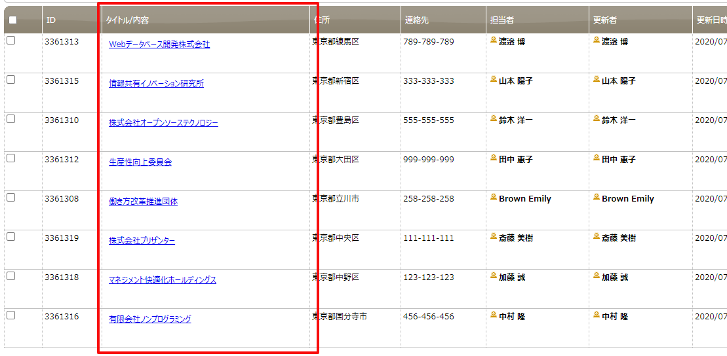This screenshot has height=356, width=727.
Task: Click the user icon next to 更新者 田中 恵子
Action: click(597, 158)
